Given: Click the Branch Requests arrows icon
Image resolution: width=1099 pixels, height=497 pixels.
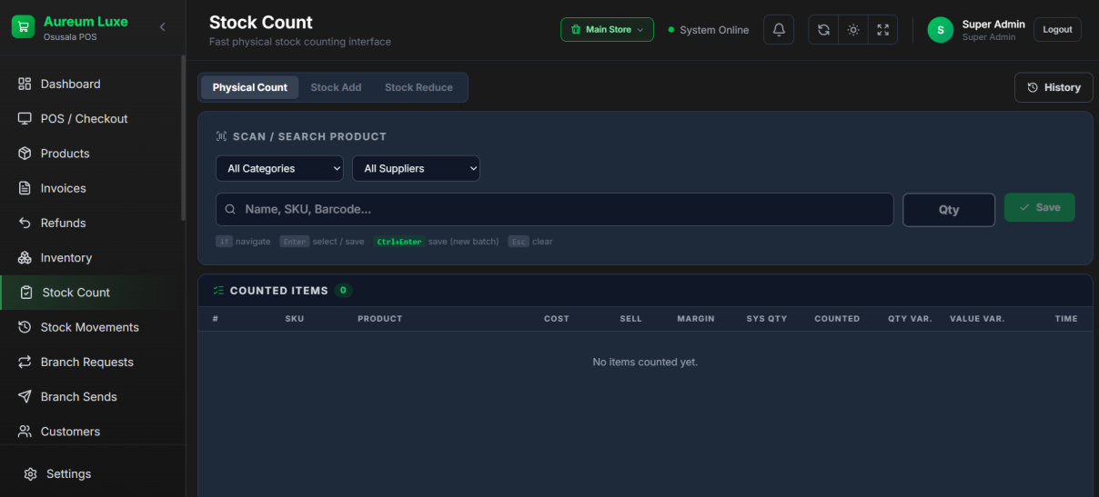Looking at the screenshot, I should click(x=25, y=362).
